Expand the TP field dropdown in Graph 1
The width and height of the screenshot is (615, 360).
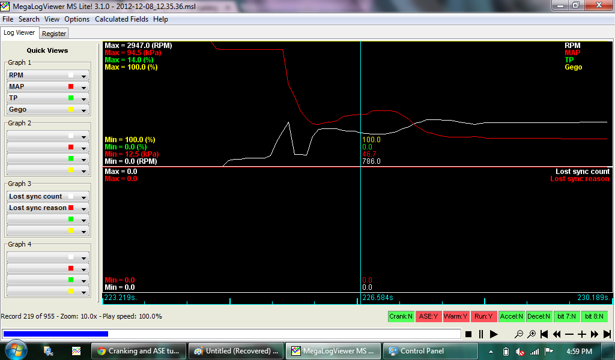click(83, 98)
